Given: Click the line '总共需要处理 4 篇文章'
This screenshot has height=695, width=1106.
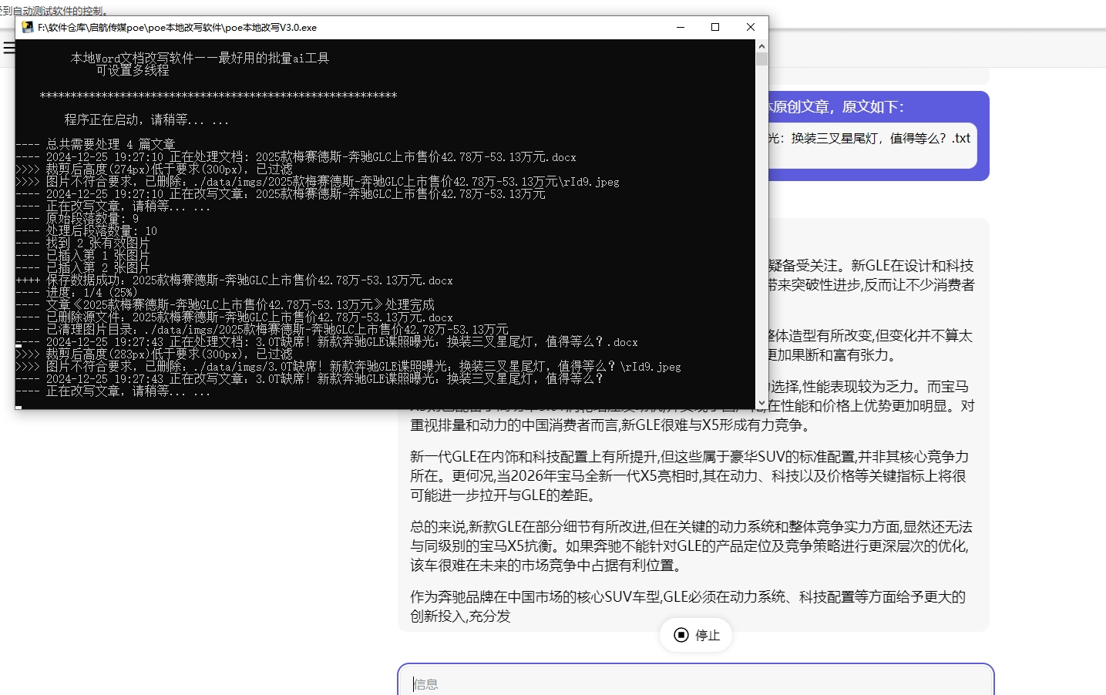Looking at the screenshot, I should pos(110,144).
